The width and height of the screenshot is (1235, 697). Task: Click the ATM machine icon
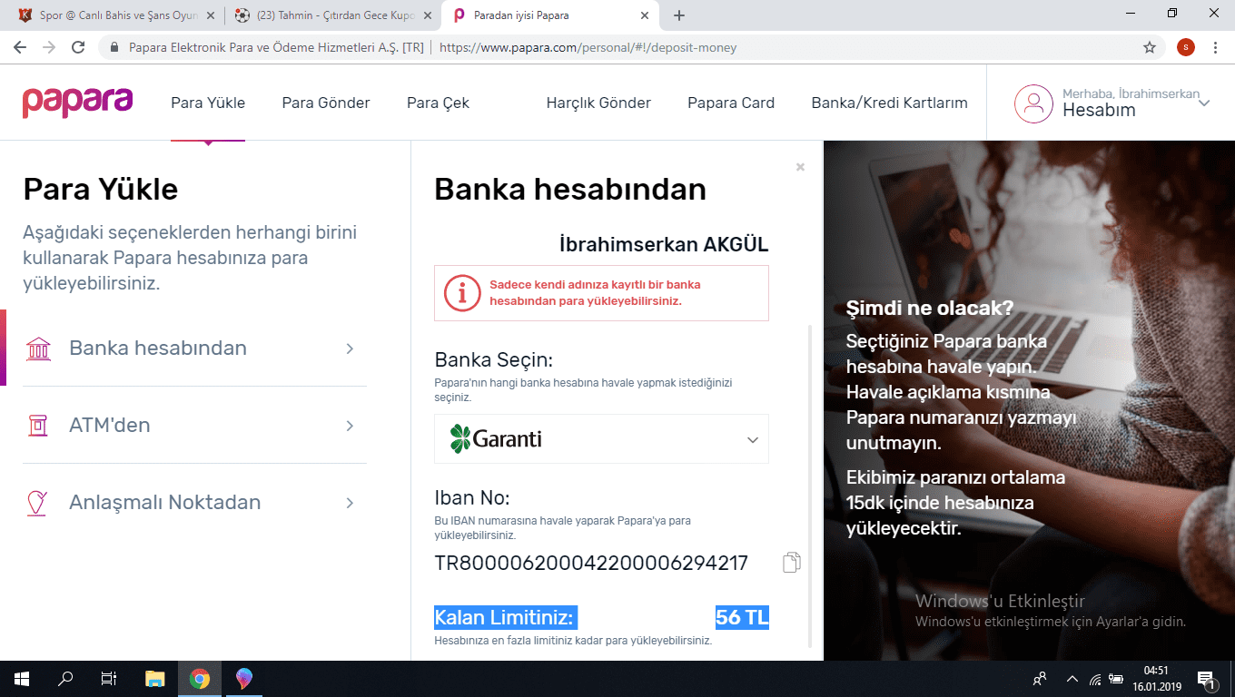pyautogui.click(x=38, y=426)
